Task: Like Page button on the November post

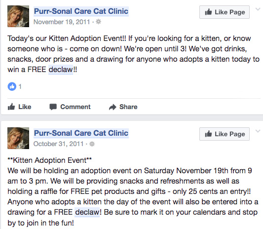Action: pyautogui.click(x=225, y=12)
